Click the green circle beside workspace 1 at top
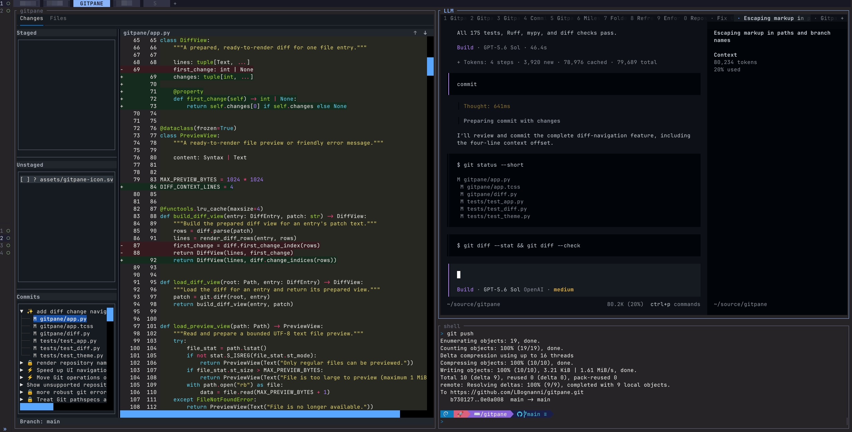Viewport: 852px width, 432px height. click(x=8, y=3)
